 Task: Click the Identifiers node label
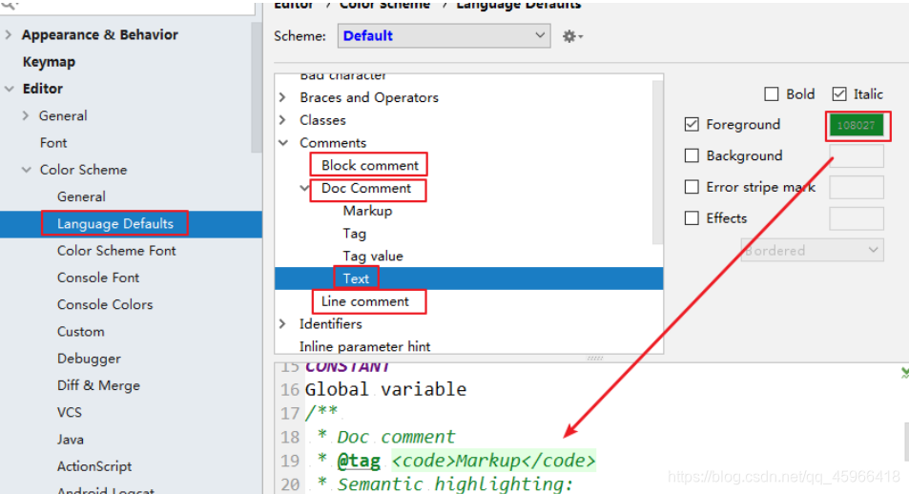(330, 324)
